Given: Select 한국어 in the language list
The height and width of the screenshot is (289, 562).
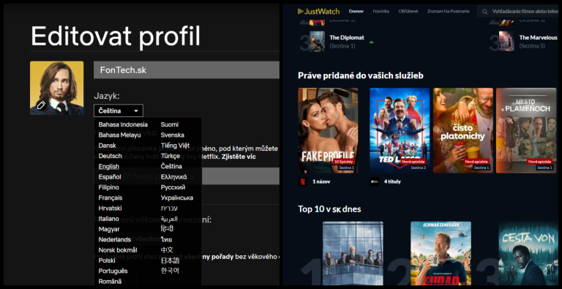Looking at the screenshot, I should point(170,271).
